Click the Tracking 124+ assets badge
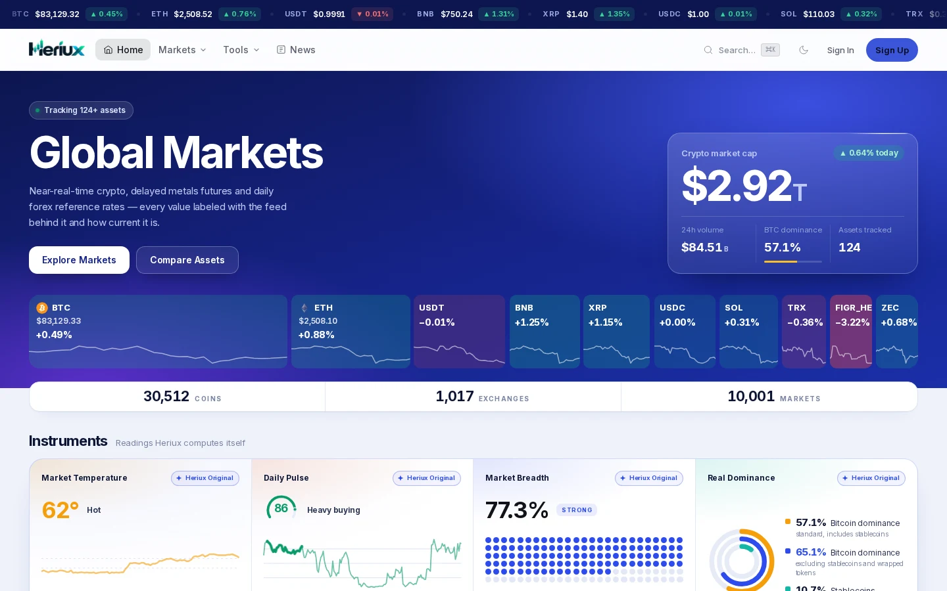The image size is (947, 591). (81, 110)
